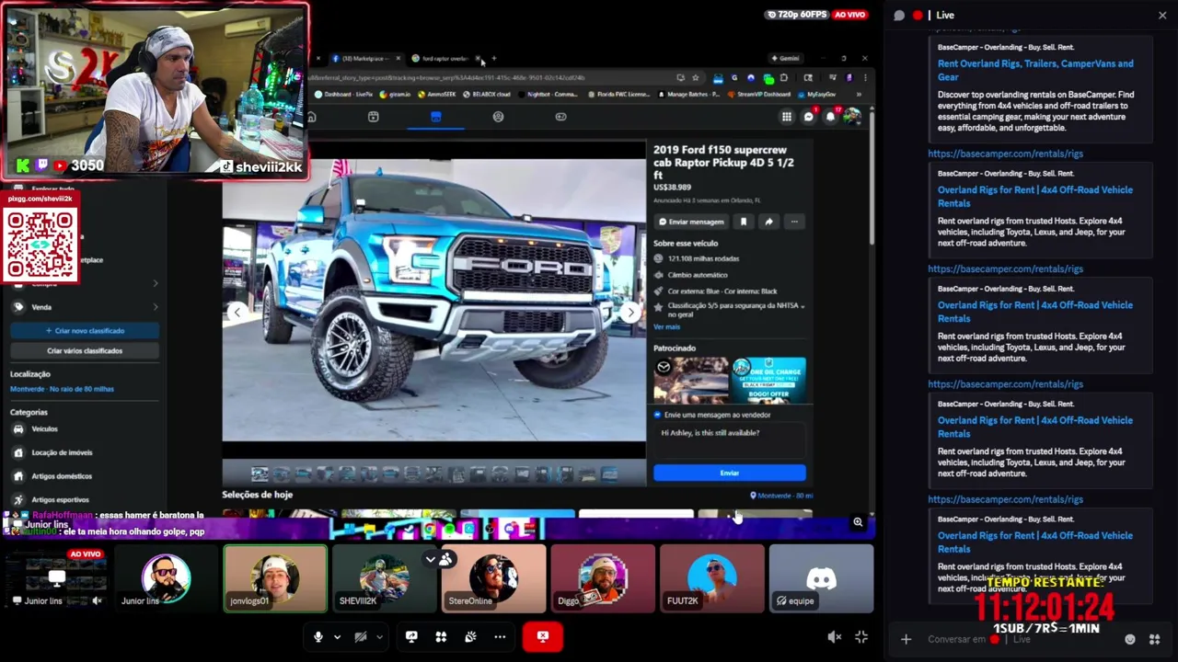Close the Live chat panel
This screenshot has height=662, width=1178.
[1162, 15]
